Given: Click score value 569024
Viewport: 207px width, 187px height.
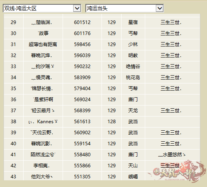Looking at the screenshot, I should click(82, 100).
